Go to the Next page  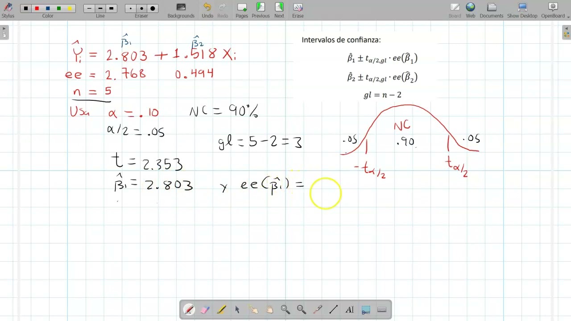pyautogui.click(x=279, y=10)
